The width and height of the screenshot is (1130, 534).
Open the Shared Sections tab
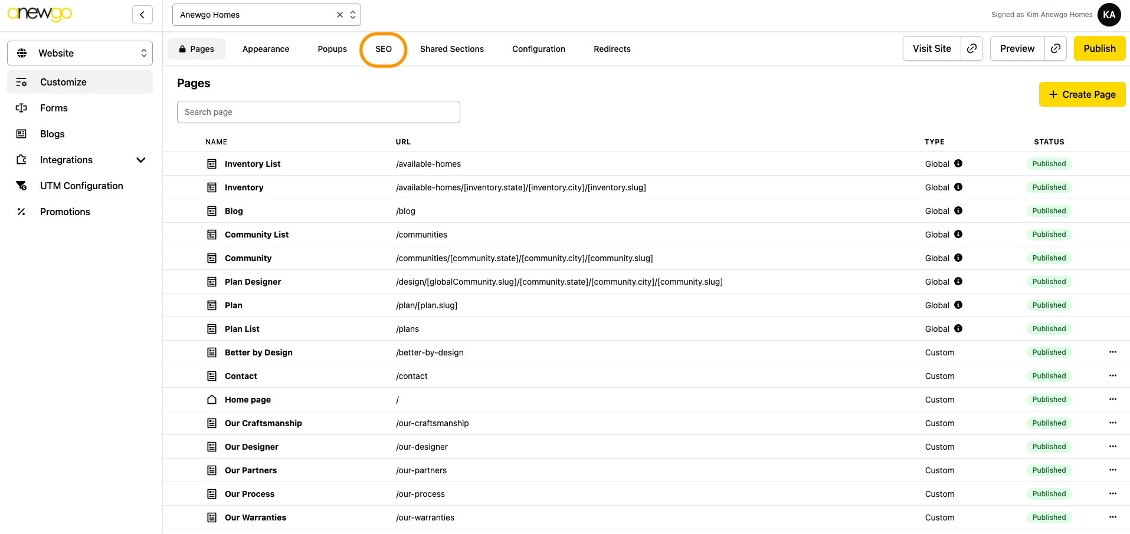pos(451,49)
